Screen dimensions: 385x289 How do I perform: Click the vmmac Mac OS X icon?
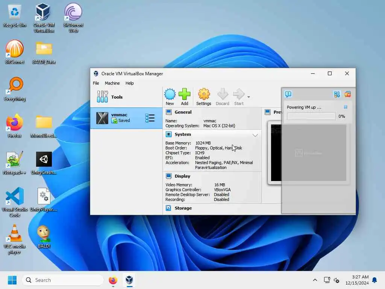tap(102, 118)
